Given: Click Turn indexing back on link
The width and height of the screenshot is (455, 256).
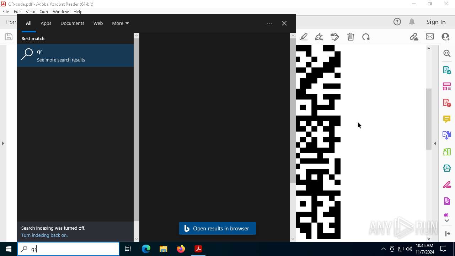Looking at the screenshot, I should [44, 235].
